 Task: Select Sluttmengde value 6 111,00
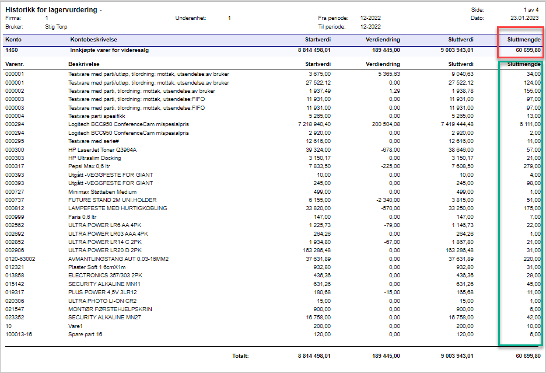(530, 124)
